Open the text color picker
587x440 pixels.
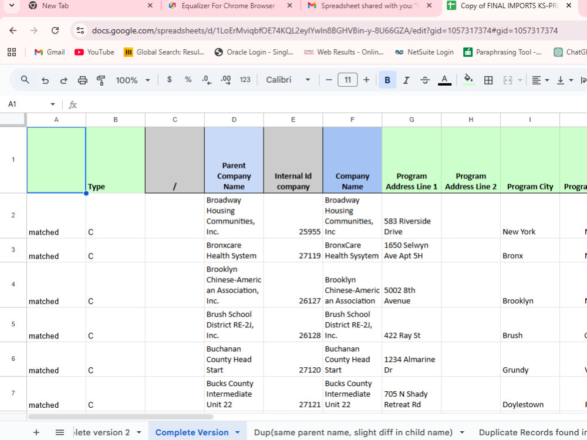point(444,80)
